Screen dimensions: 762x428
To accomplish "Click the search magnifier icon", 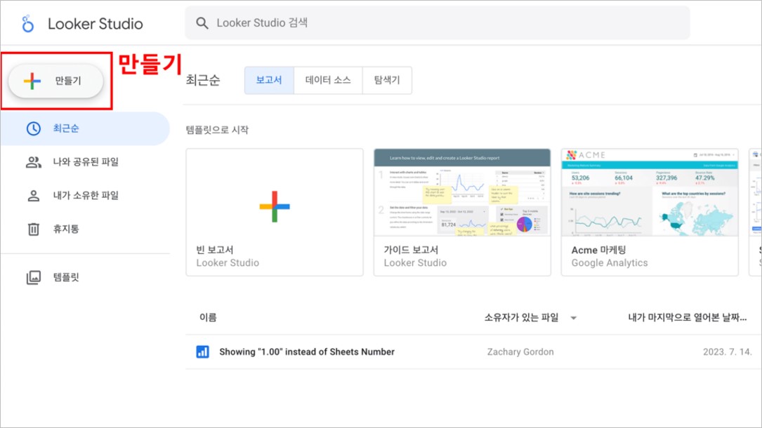I will point(202,23).
